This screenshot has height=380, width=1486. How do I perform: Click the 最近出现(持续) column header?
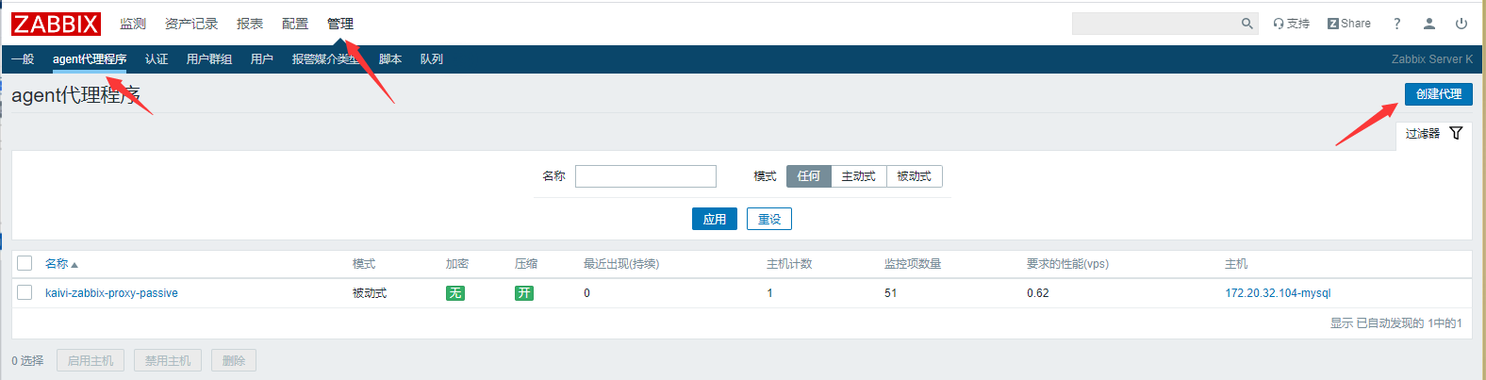click(x=621, y=264)
